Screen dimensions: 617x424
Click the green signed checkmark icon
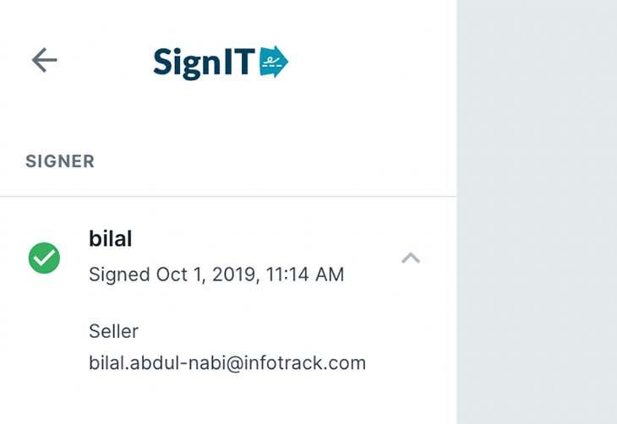pyautogui.click(x=44, y=258)
